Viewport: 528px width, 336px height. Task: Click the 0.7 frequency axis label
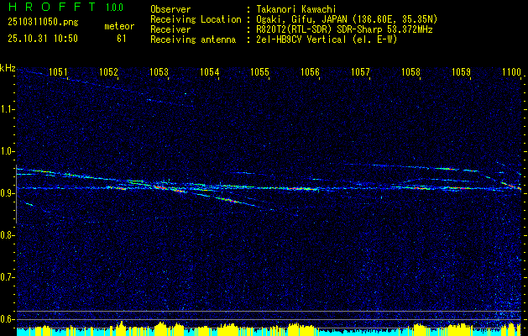6,277
